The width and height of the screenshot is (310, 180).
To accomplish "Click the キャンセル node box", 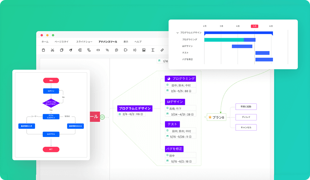I will (x=246, y=127).
